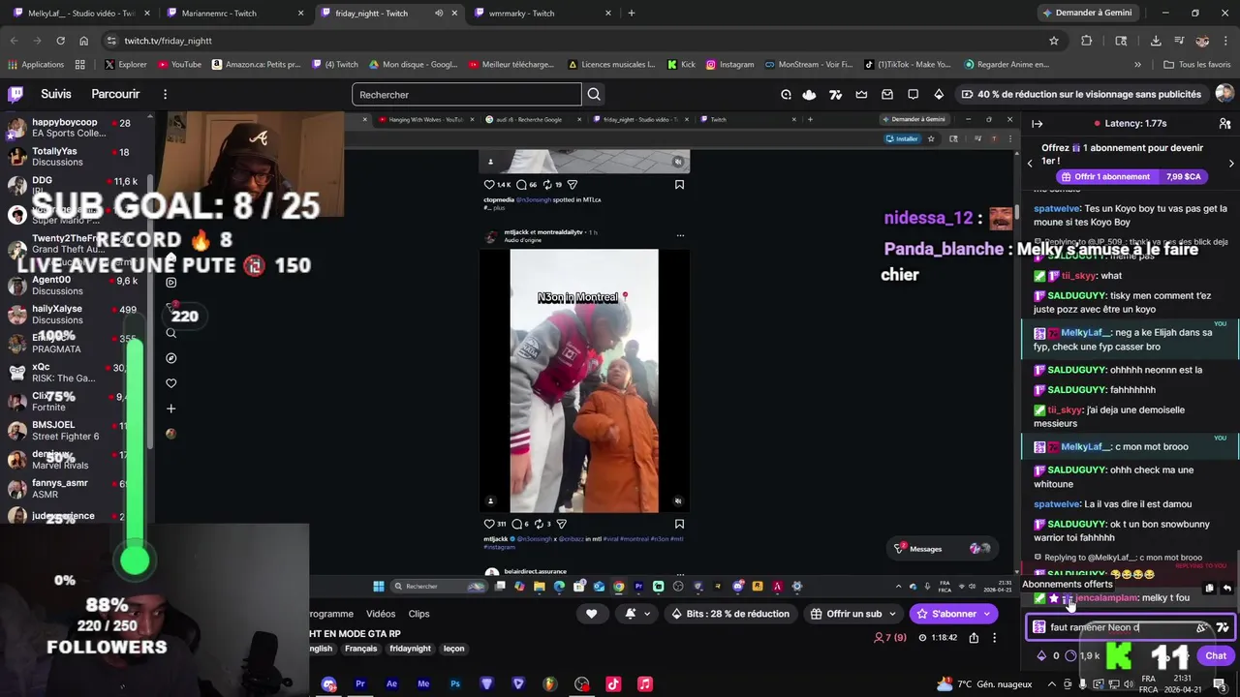
Task: Mute the friday_nightt tab audio
Action: pyautogui.click(x=439, y=14)
